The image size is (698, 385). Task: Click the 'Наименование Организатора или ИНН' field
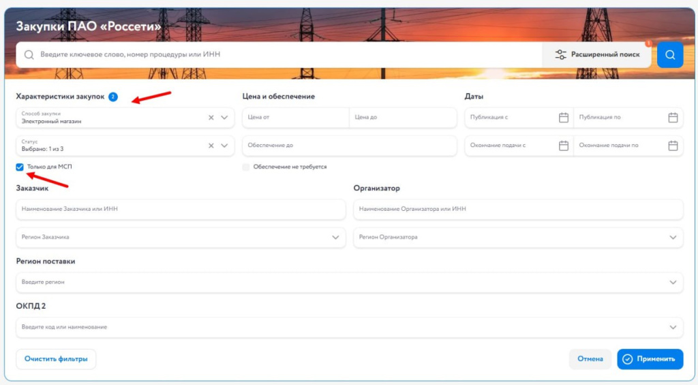tap(518, 209)
